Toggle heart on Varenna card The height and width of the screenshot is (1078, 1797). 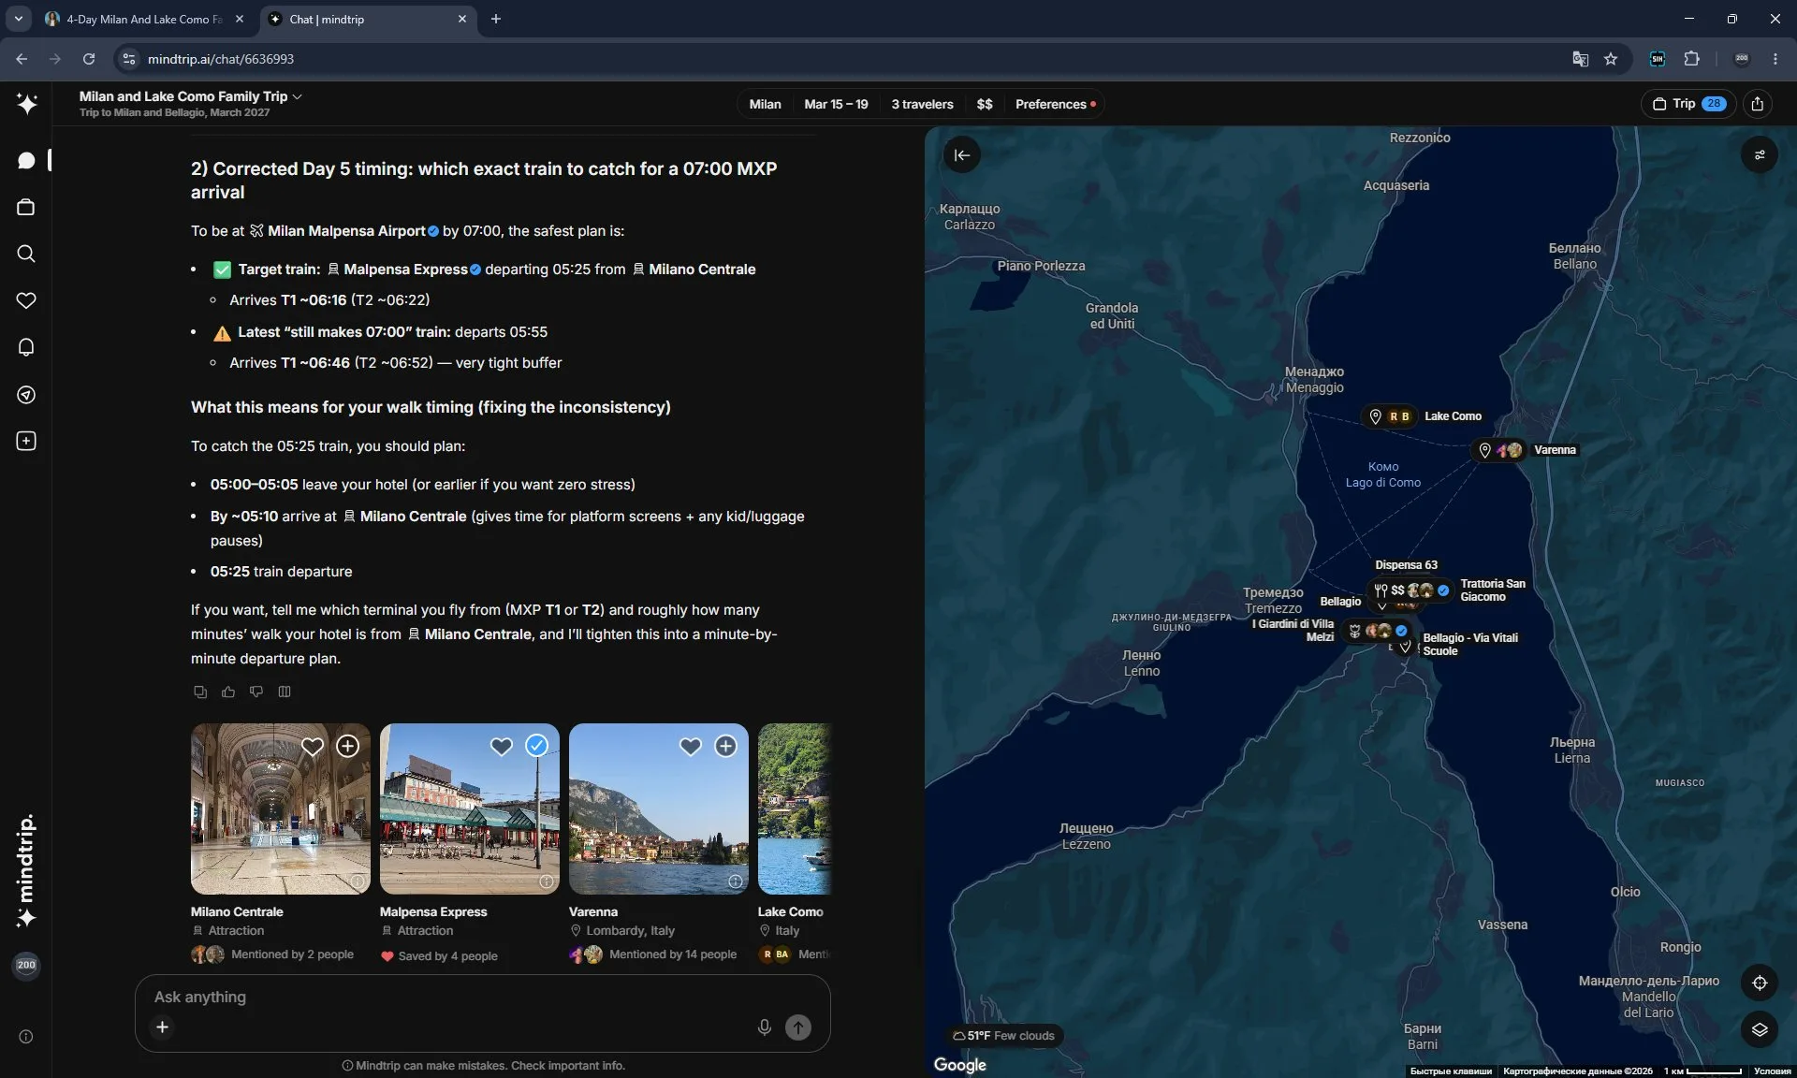(691, 746)
